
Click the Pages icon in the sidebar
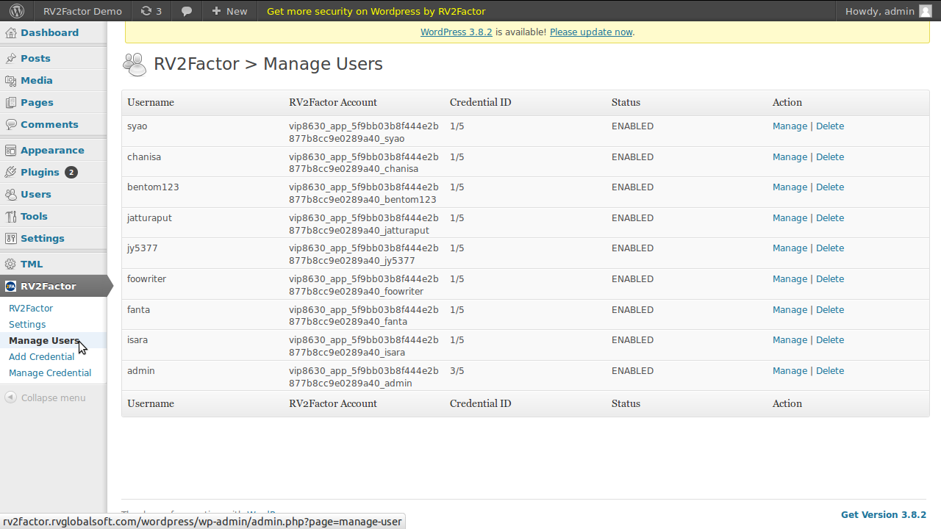11,102
